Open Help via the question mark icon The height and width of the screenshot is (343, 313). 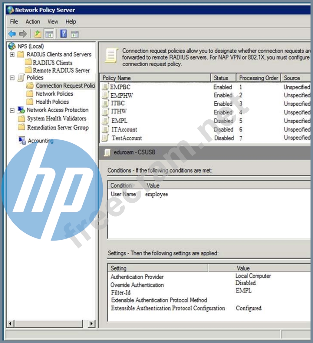click(x=63, y=34)
